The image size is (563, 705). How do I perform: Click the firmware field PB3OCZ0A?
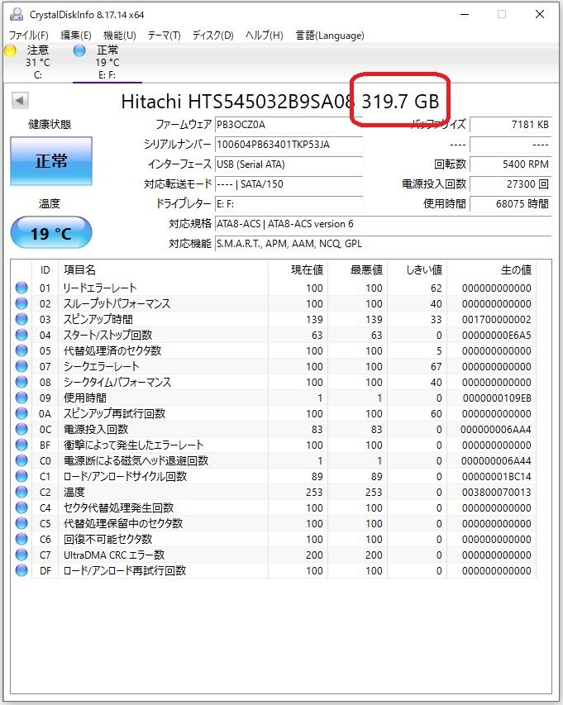[289, 125]
